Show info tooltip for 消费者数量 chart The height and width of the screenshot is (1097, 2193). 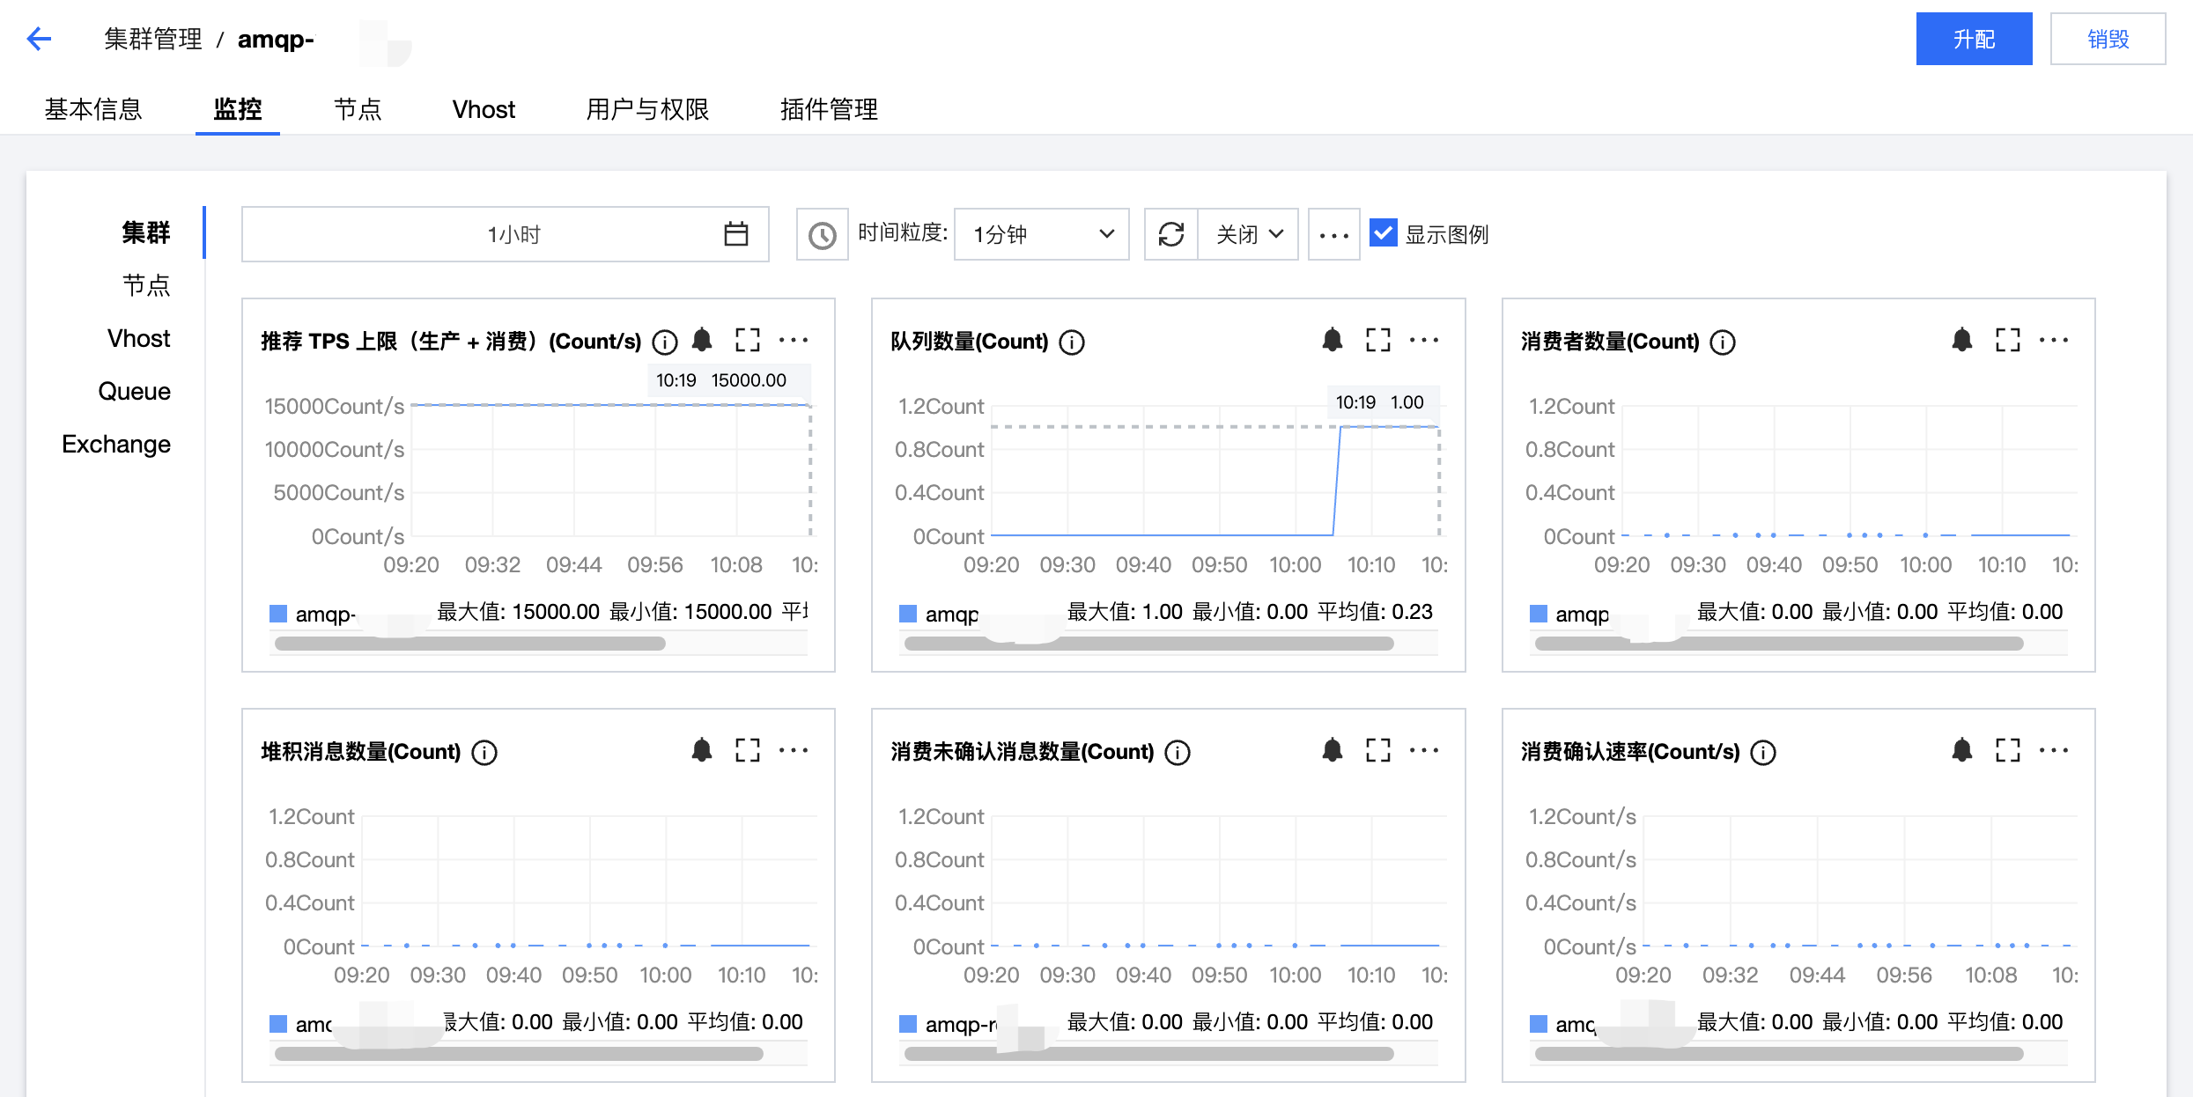pyautogui.click(x=1723, y=342)
